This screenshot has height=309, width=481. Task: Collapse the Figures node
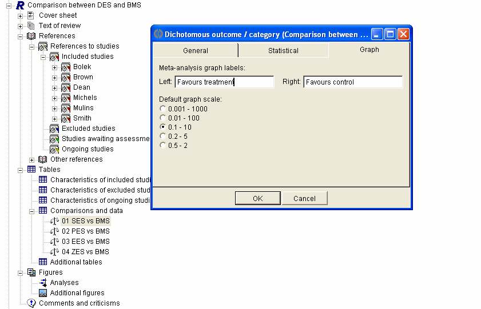pyautogui.click(x=20, y=273)
